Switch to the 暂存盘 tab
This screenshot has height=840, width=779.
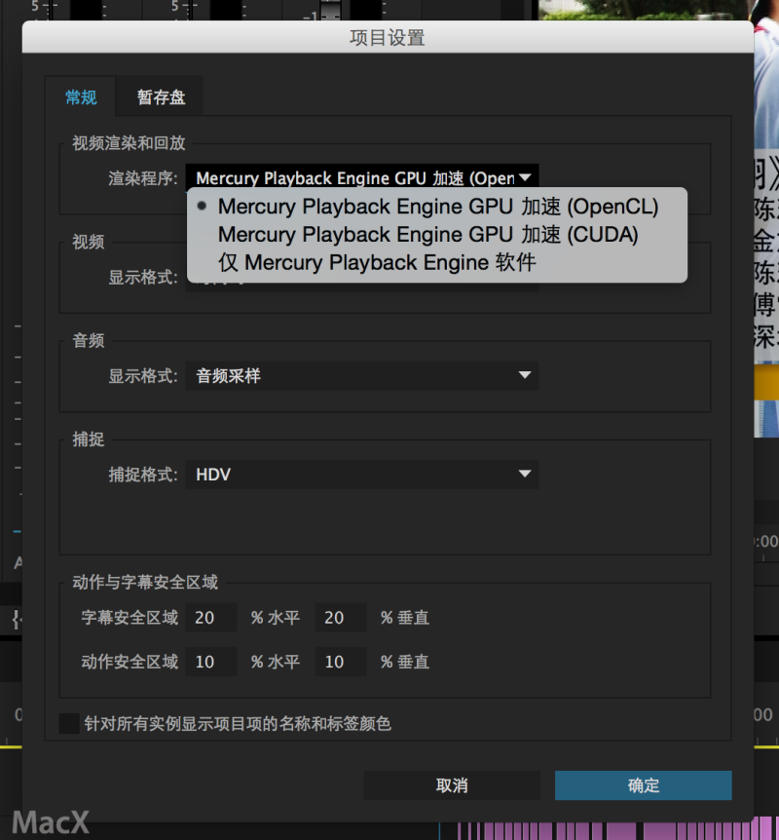point(160,96)
